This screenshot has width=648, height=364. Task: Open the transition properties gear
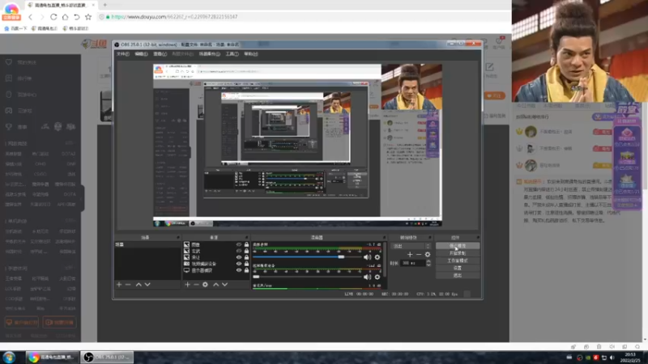tap(428, 254)
